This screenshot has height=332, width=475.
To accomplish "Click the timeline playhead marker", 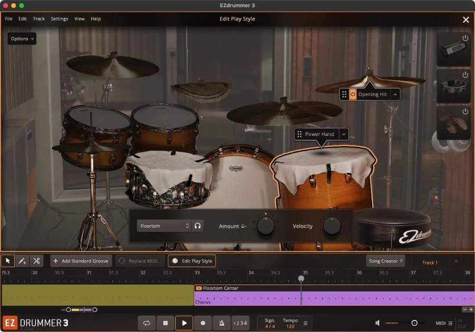I will pyautogui.click(x=301, y=278).
